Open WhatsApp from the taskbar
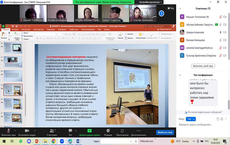 pos(20,141)
